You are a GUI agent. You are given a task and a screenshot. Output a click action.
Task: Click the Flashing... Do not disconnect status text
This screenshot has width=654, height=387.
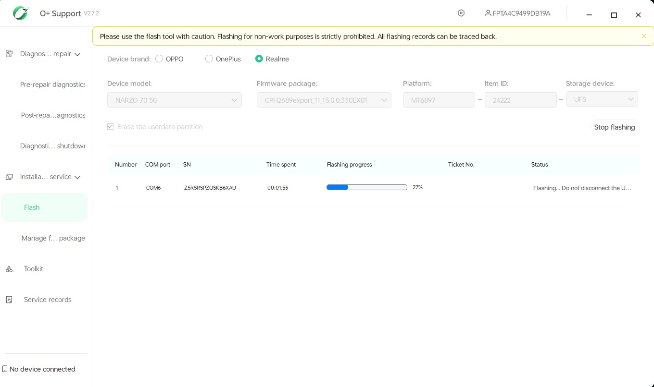(582, 188)
